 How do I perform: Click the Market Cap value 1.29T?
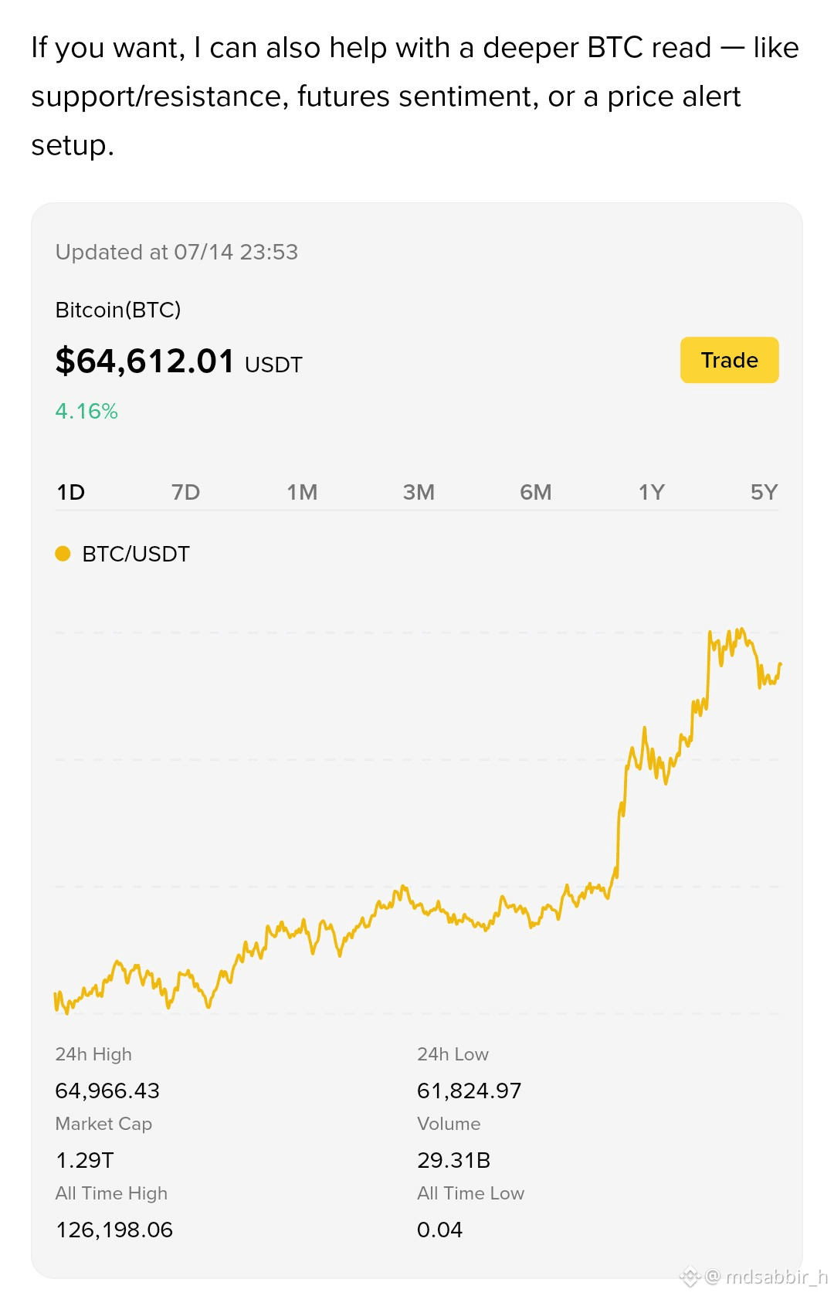85,1160
